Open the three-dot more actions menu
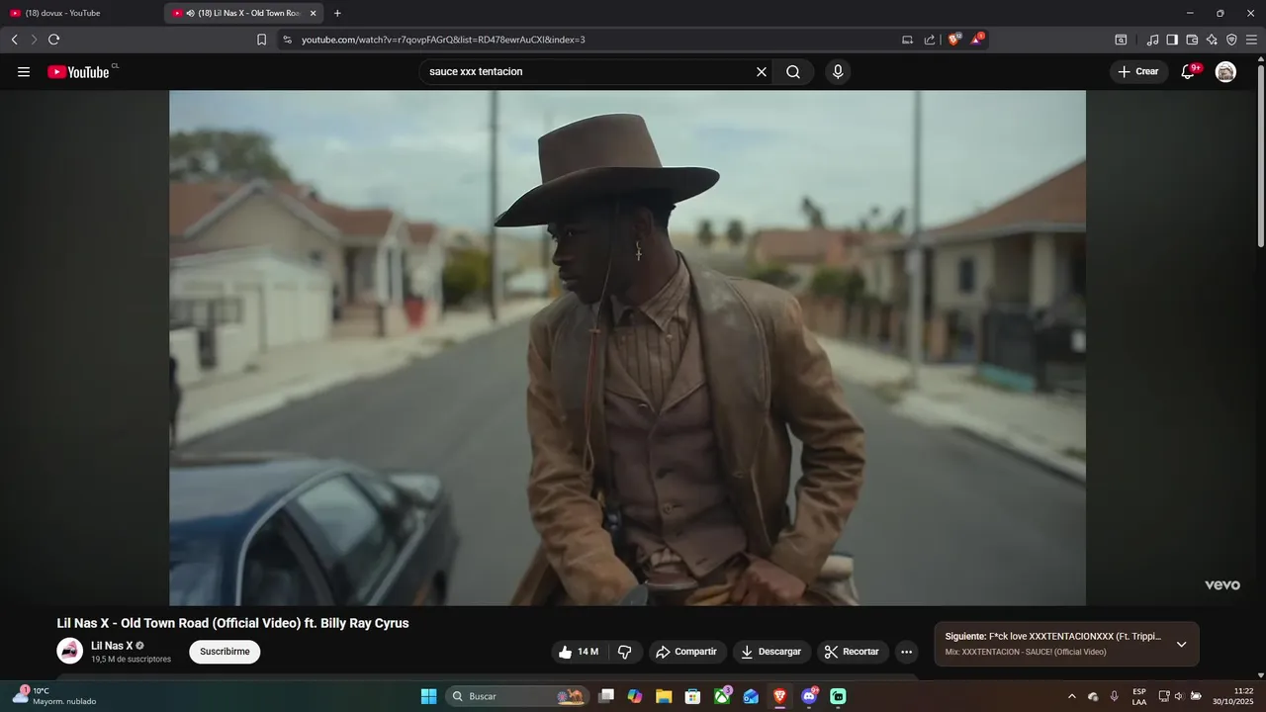1266x712 pixels. 906,652
